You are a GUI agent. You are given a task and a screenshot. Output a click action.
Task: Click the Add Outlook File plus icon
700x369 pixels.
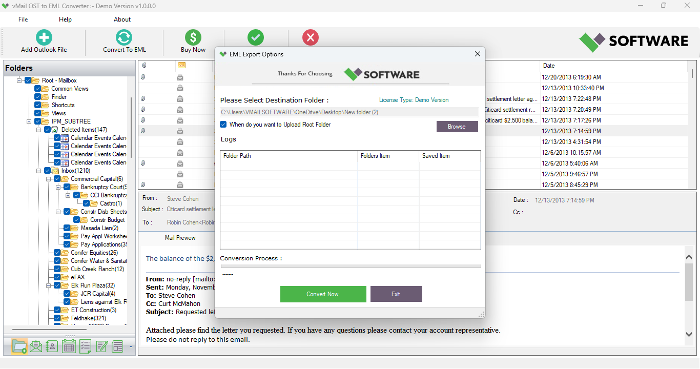pyautogui.click(x=43, y=37)
